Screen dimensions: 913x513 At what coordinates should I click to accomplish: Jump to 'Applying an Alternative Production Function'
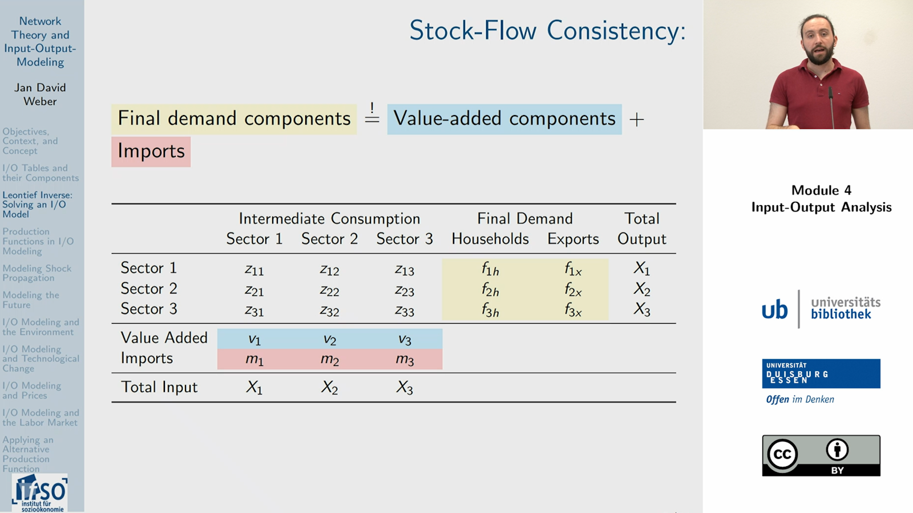coord(28,454)
